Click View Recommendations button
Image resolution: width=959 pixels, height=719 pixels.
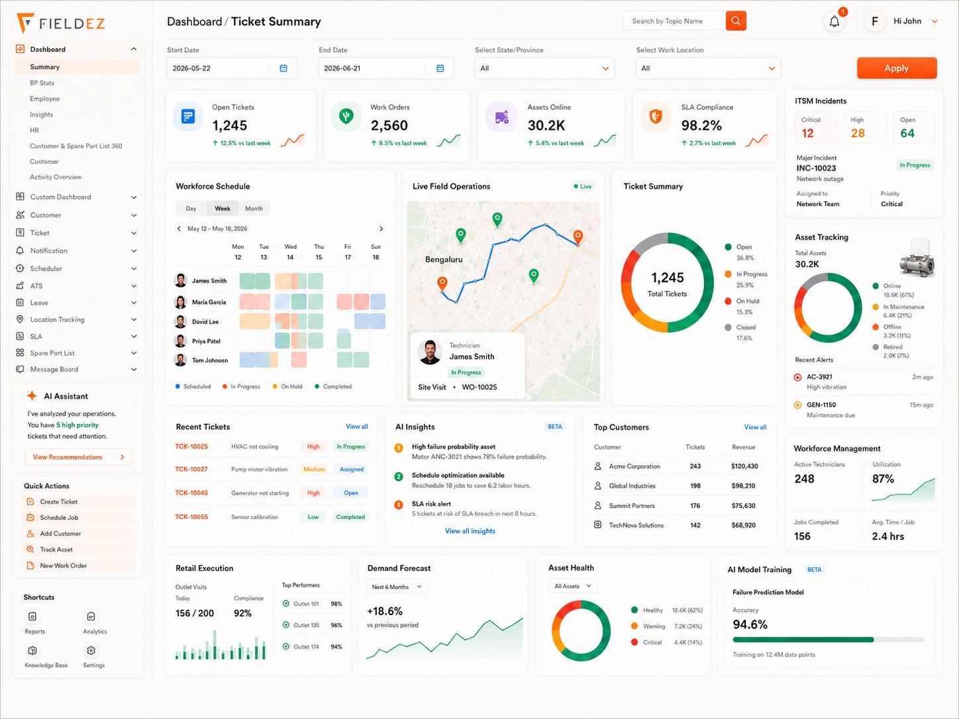click(78, 457)
